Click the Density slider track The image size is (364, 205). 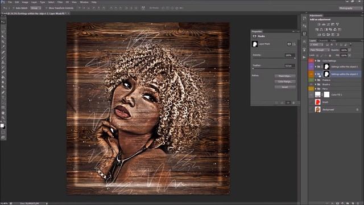tap(274, 58)
